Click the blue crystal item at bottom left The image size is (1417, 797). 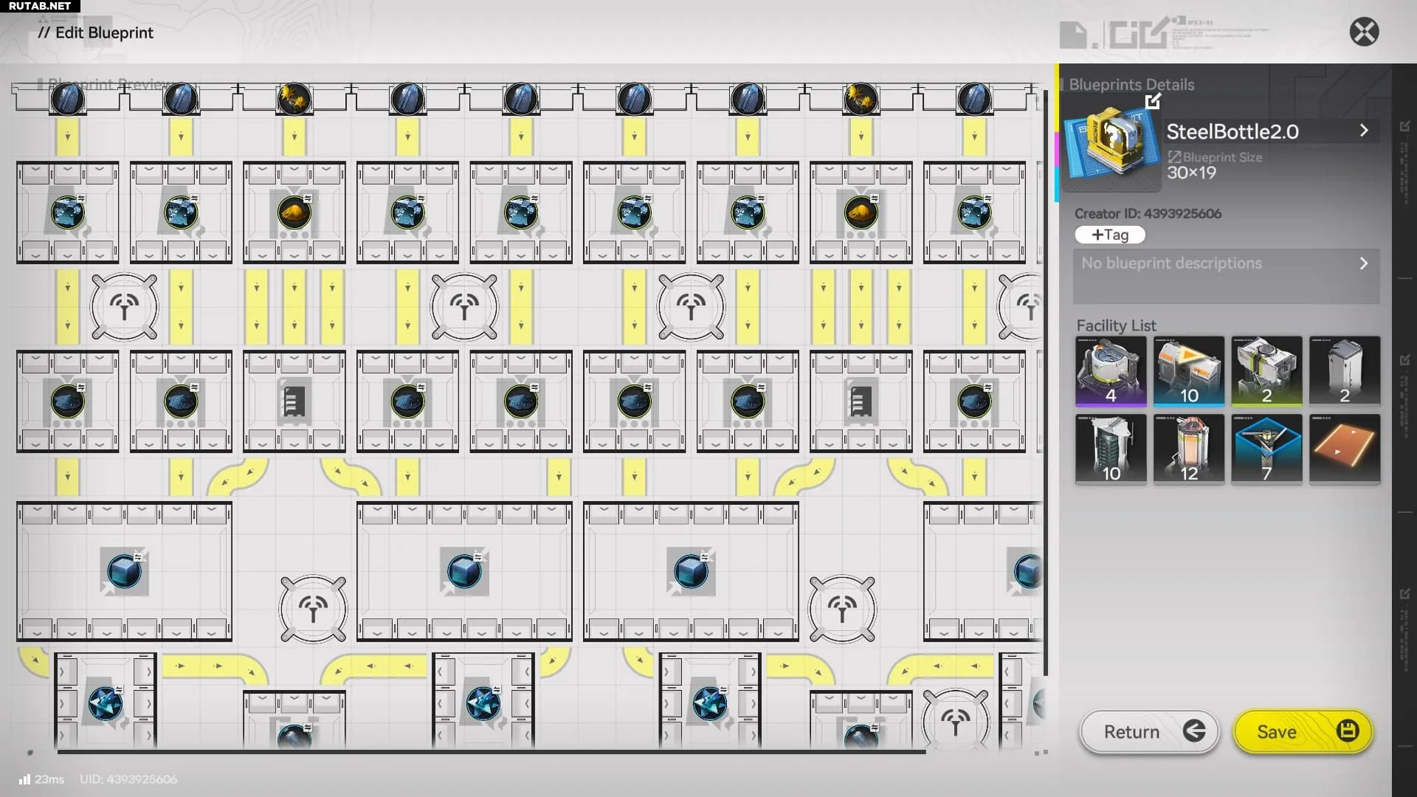[105, 703]
